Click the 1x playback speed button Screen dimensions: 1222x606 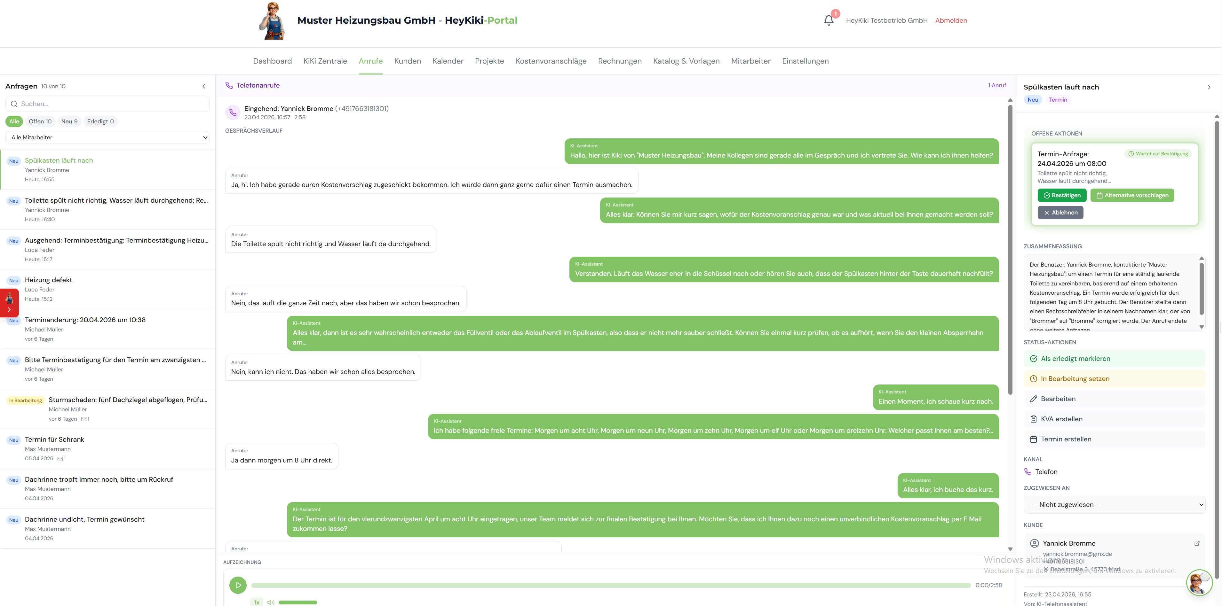[x=257, y=602]
